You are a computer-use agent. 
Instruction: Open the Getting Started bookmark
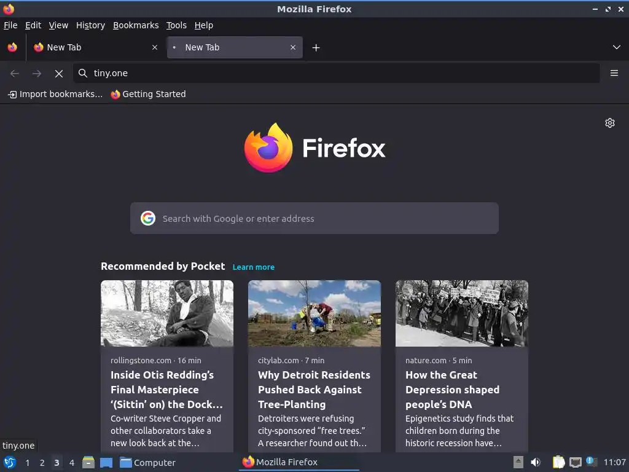(x=149, y=94)
